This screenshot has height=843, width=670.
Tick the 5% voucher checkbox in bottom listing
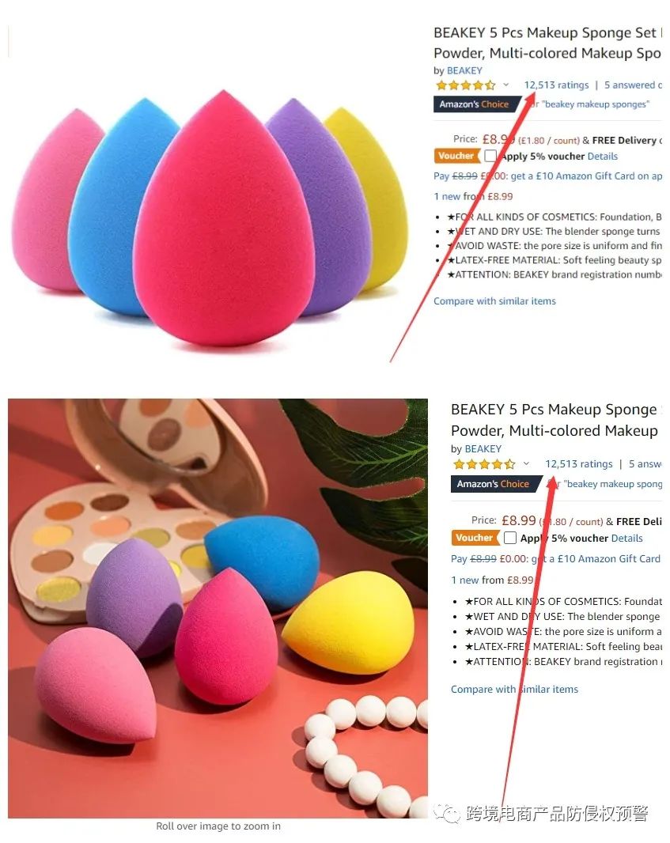pyautogui.click(x=510, y=538)
